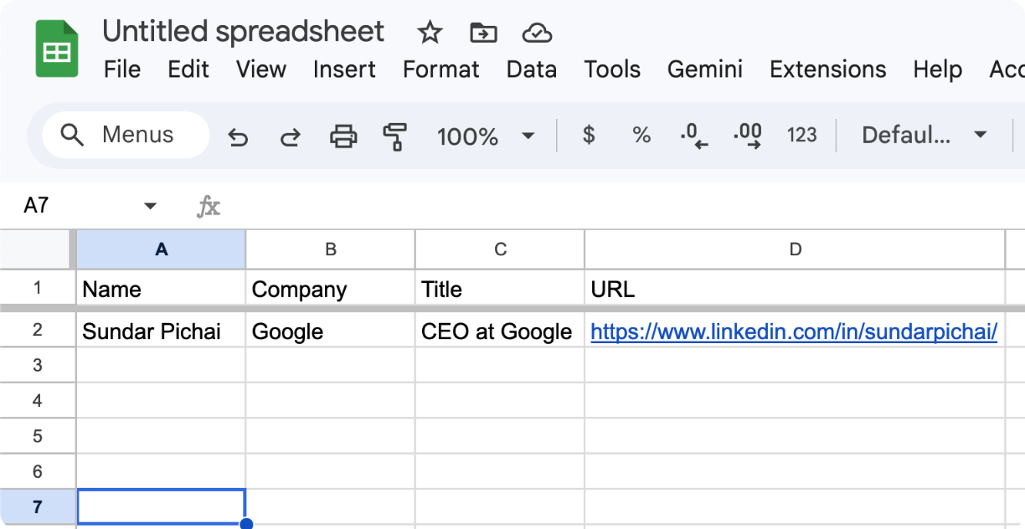This screenshot has width=1025, height=529.
Task: Format as currency with dollar icon
Action: 589,135
